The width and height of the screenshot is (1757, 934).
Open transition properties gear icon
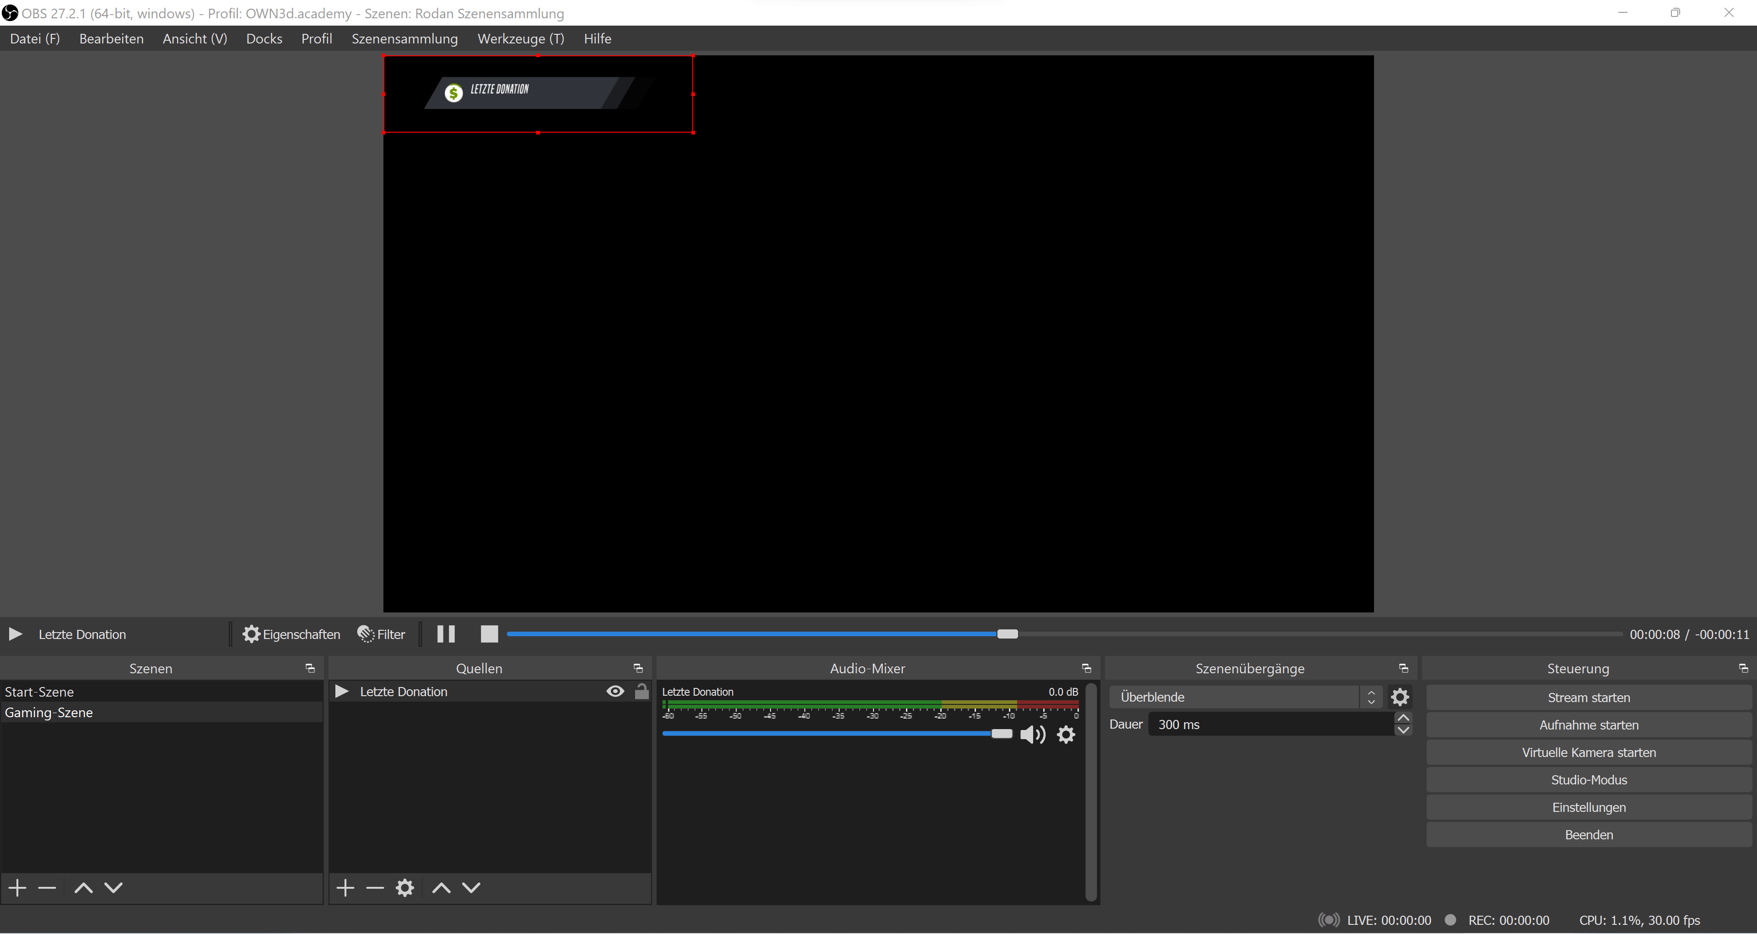click(1400, 697)
